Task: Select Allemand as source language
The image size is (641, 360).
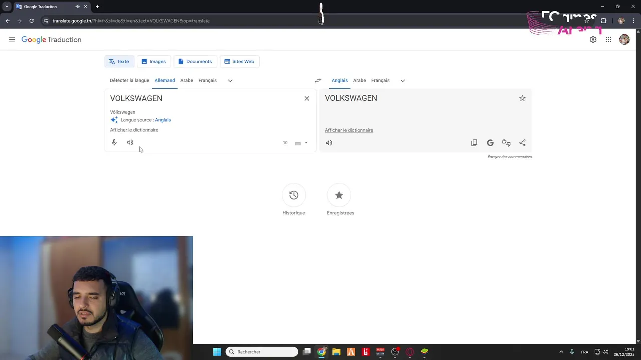Action: click(165, 81)
